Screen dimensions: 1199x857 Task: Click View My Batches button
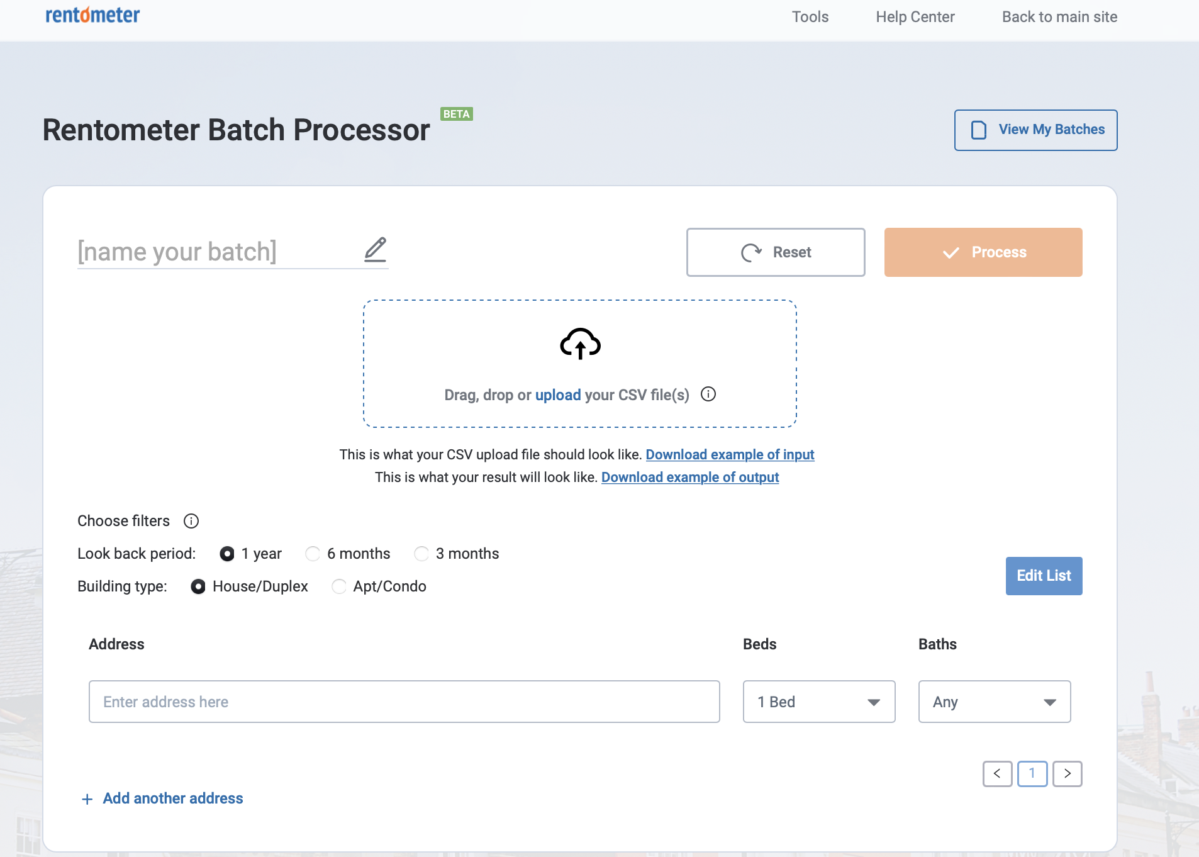coord(1036,130)
